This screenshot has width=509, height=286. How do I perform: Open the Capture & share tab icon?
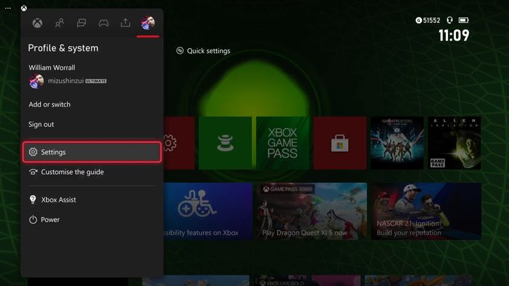[x=125, y=23]
